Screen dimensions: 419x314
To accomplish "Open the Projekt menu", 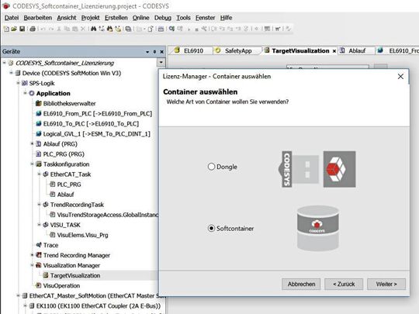I will tap(90, 18).
